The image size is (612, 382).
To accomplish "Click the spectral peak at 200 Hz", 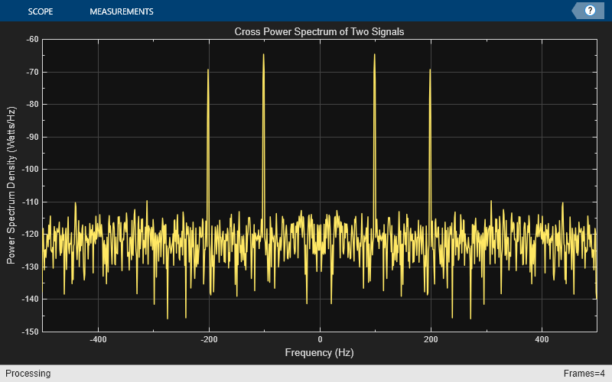I will 430,71.
